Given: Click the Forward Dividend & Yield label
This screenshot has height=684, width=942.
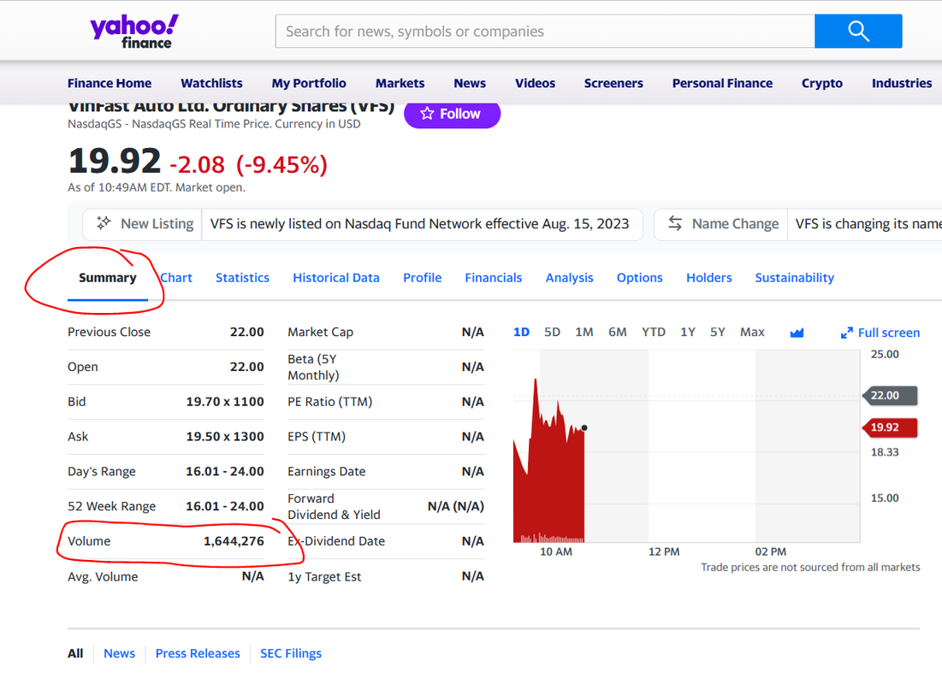Looking at the screenshot, I should pyautogui.click(x=334, y=507).
